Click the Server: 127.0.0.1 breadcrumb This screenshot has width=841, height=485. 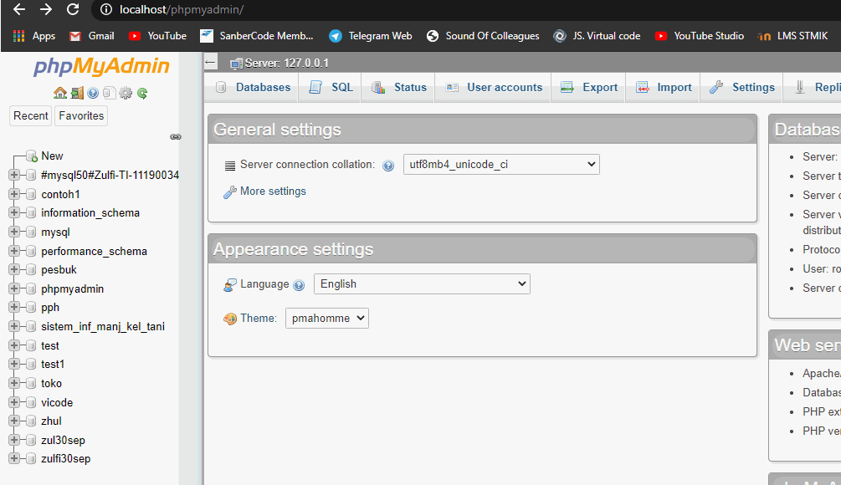click(x=286, y=64)
